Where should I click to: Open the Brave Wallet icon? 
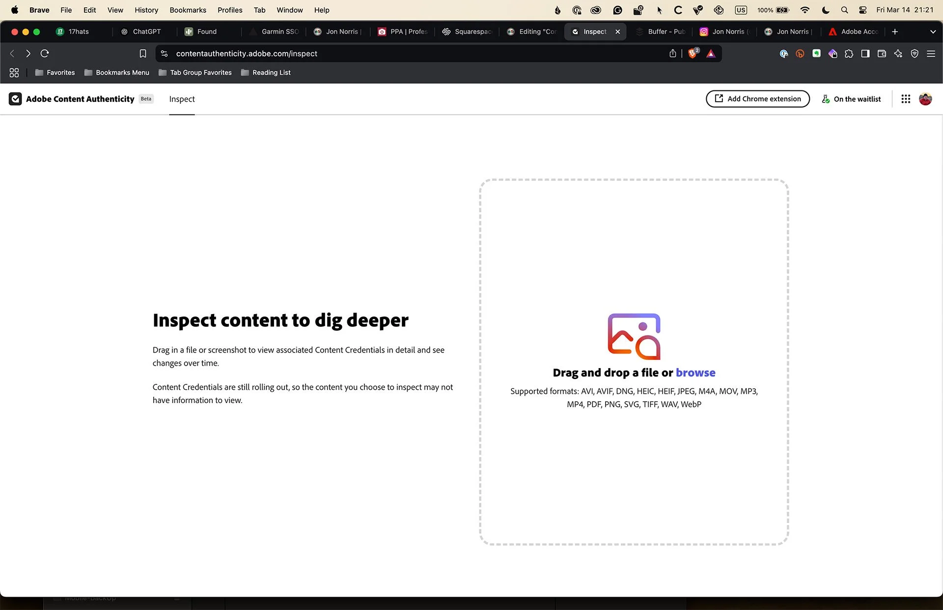coord(882,54)
